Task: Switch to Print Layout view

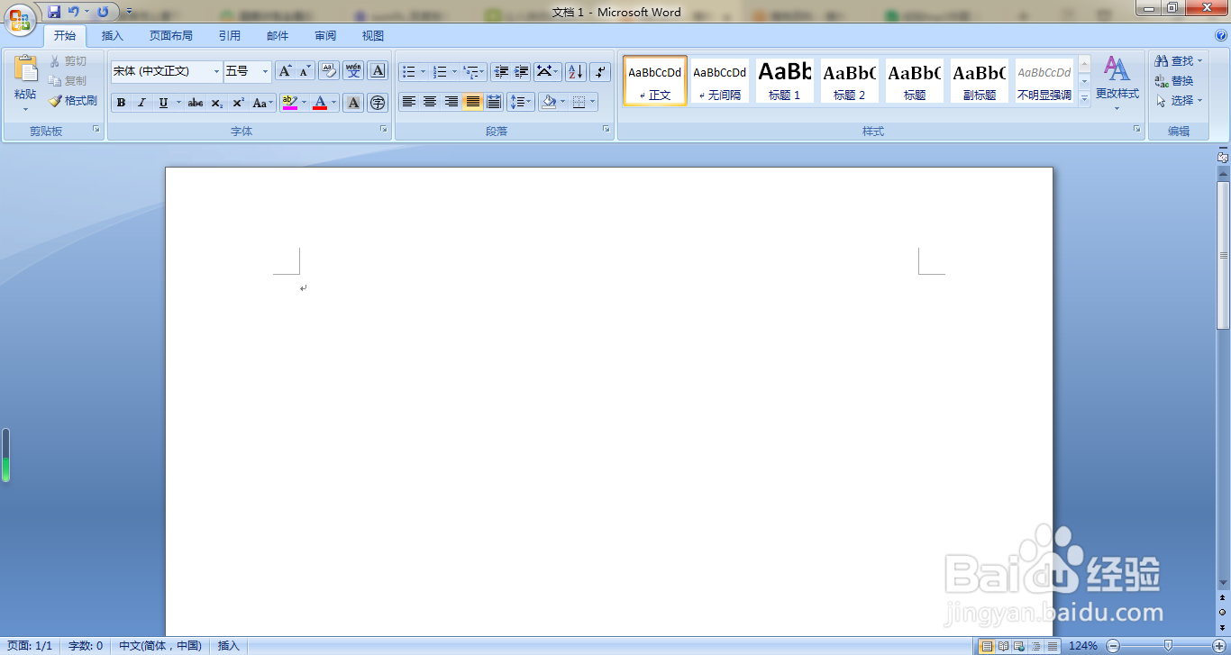Action: click(x=987, y=646)
